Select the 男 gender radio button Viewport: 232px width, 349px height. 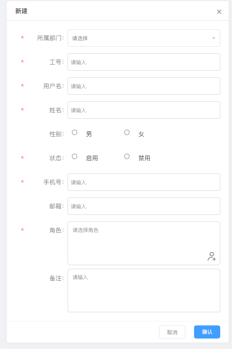tap(75, 132)
